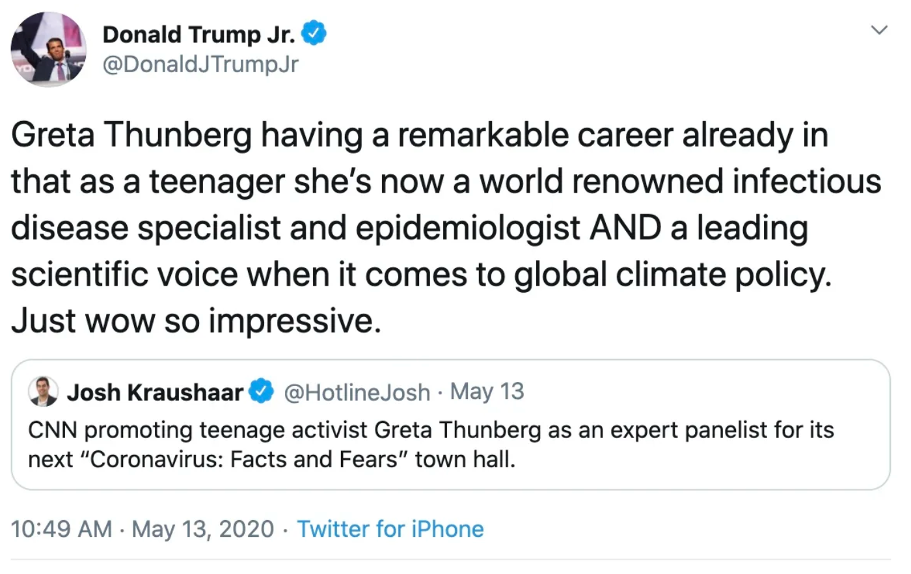The image size is (911, 574).
Task: Click the 10:49 AM timestamp
Action: [x=61, y=529]
